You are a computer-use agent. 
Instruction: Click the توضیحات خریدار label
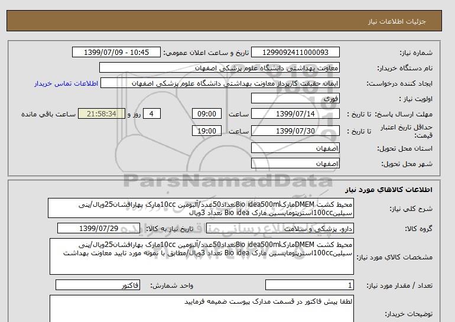coord(408,314)
